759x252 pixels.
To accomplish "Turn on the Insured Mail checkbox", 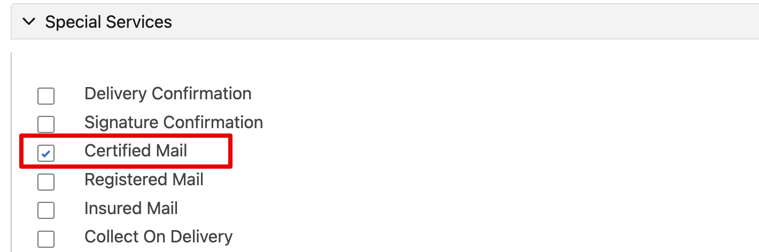I will (x=46, y=210).
